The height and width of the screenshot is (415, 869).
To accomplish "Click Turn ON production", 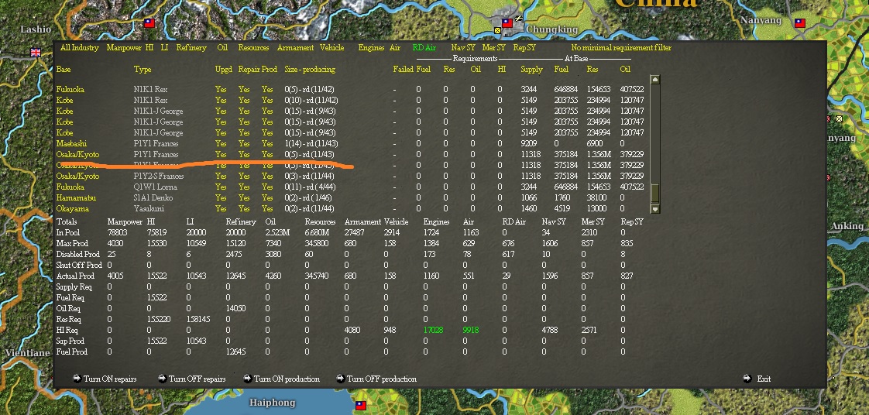I will (287, 379).
